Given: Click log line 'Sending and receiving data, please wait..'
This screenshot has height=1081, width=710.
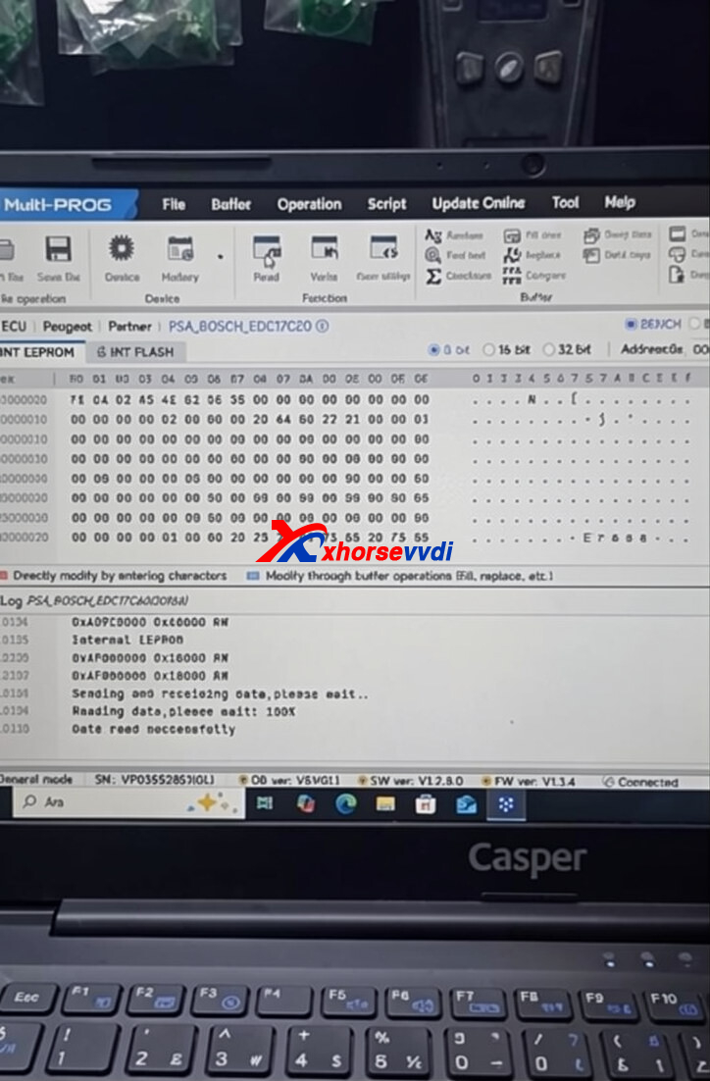Looking at the screenshot, I should tap(220, 694).
